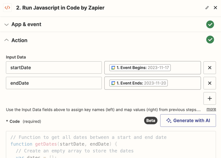Click the Event Begins value field
Screen dimensions: 221x158
click(153, 68)
